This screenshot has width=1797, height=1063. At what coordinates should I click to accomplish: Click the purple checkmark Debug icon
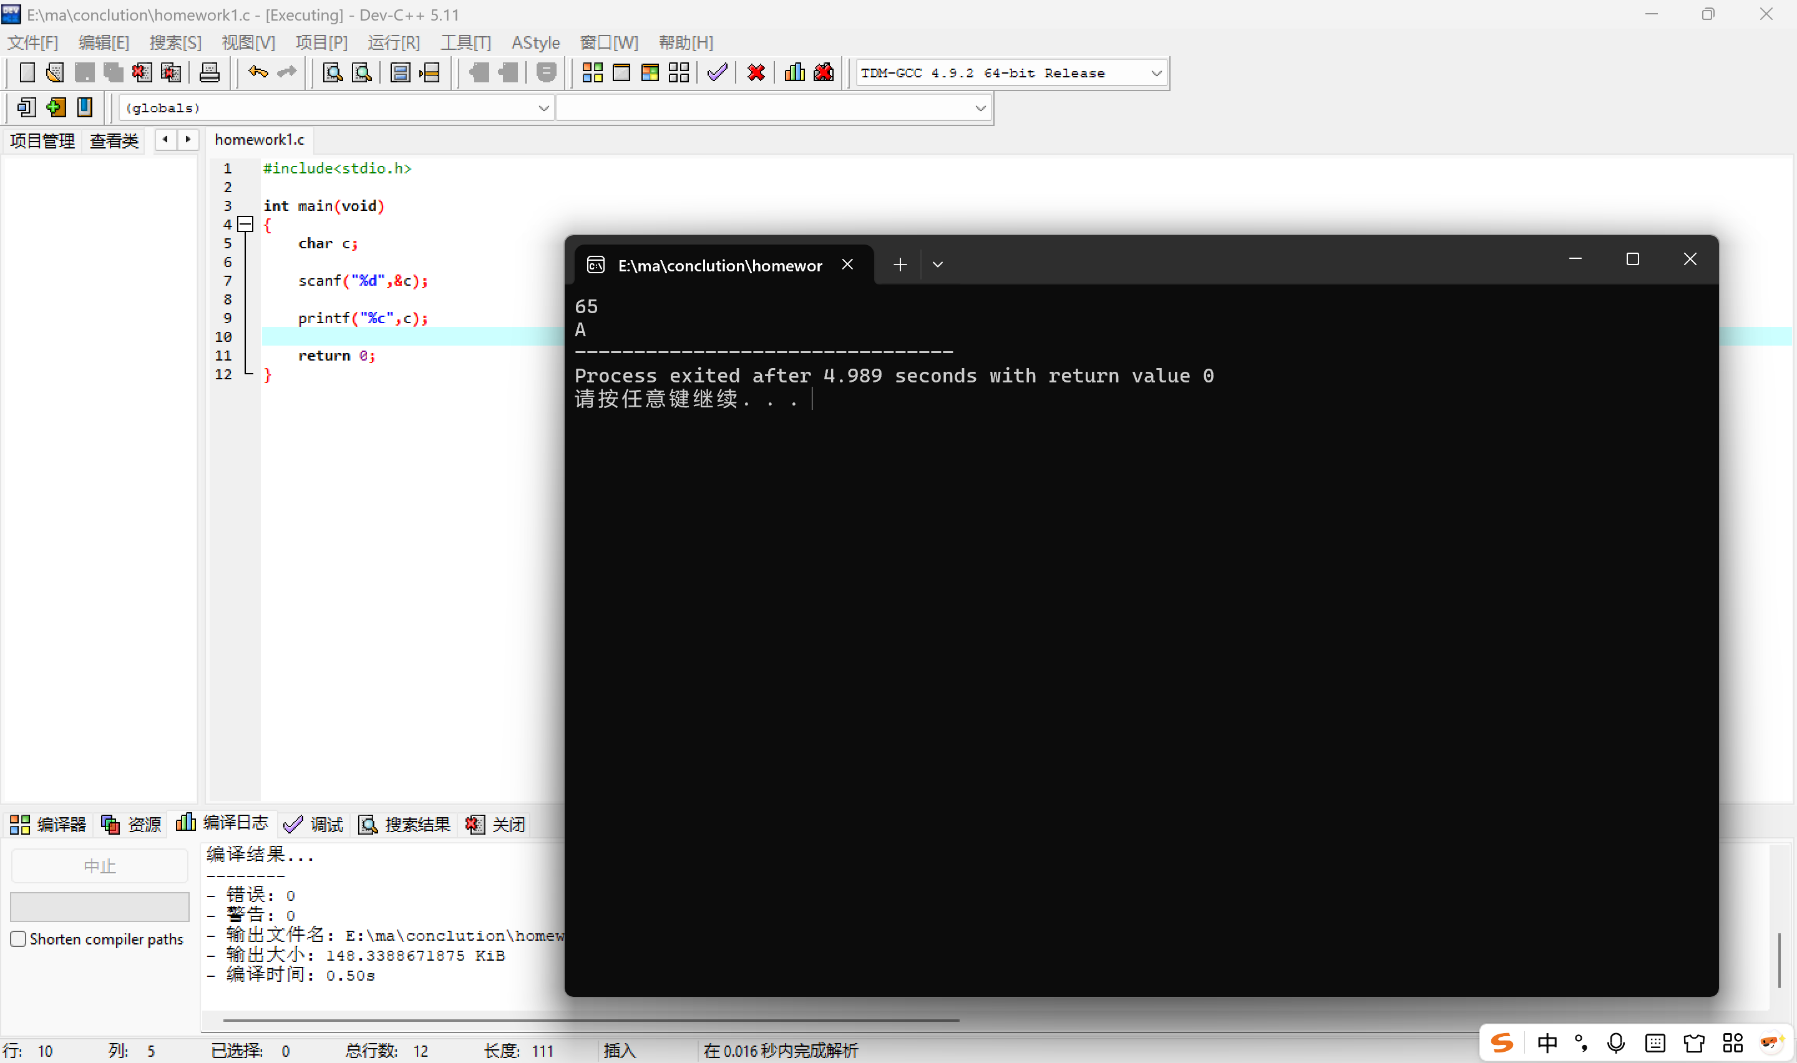point(717,72)
